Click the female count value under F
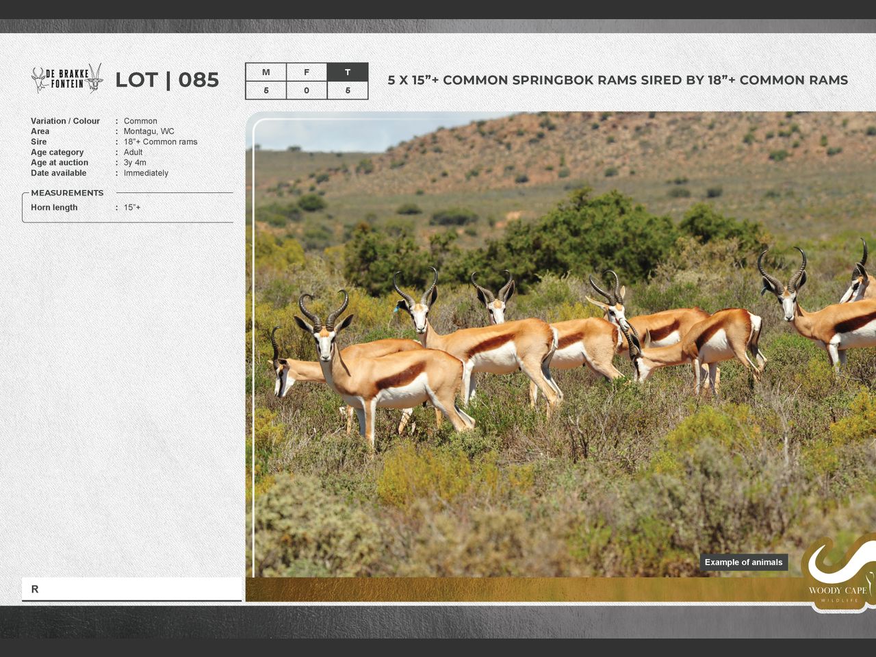This screenshot has height=657, width=876. pyautogui.click(x=307, y=90)
